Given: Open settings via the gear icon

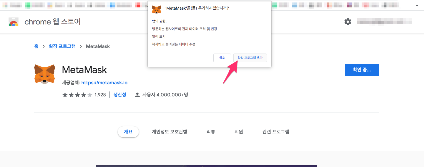Looking at the screenshot, I should 348,22.
